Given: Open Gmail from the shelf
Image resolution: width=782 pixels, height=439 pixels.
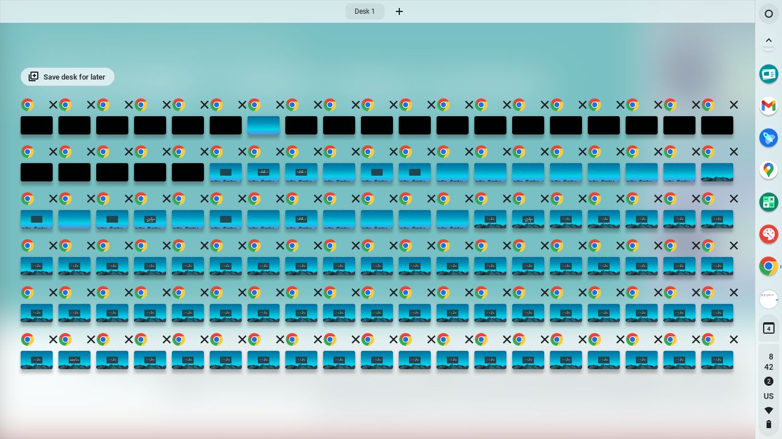Looking at the screenshot, I should click(x=768, y=106).
